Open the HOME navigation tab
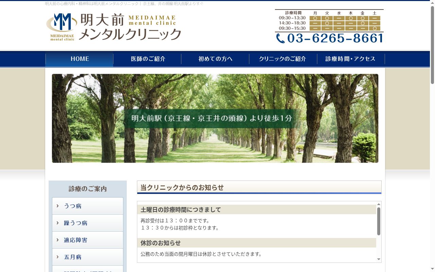Screen dimensions: 435x272 click(x=80, y=59)
